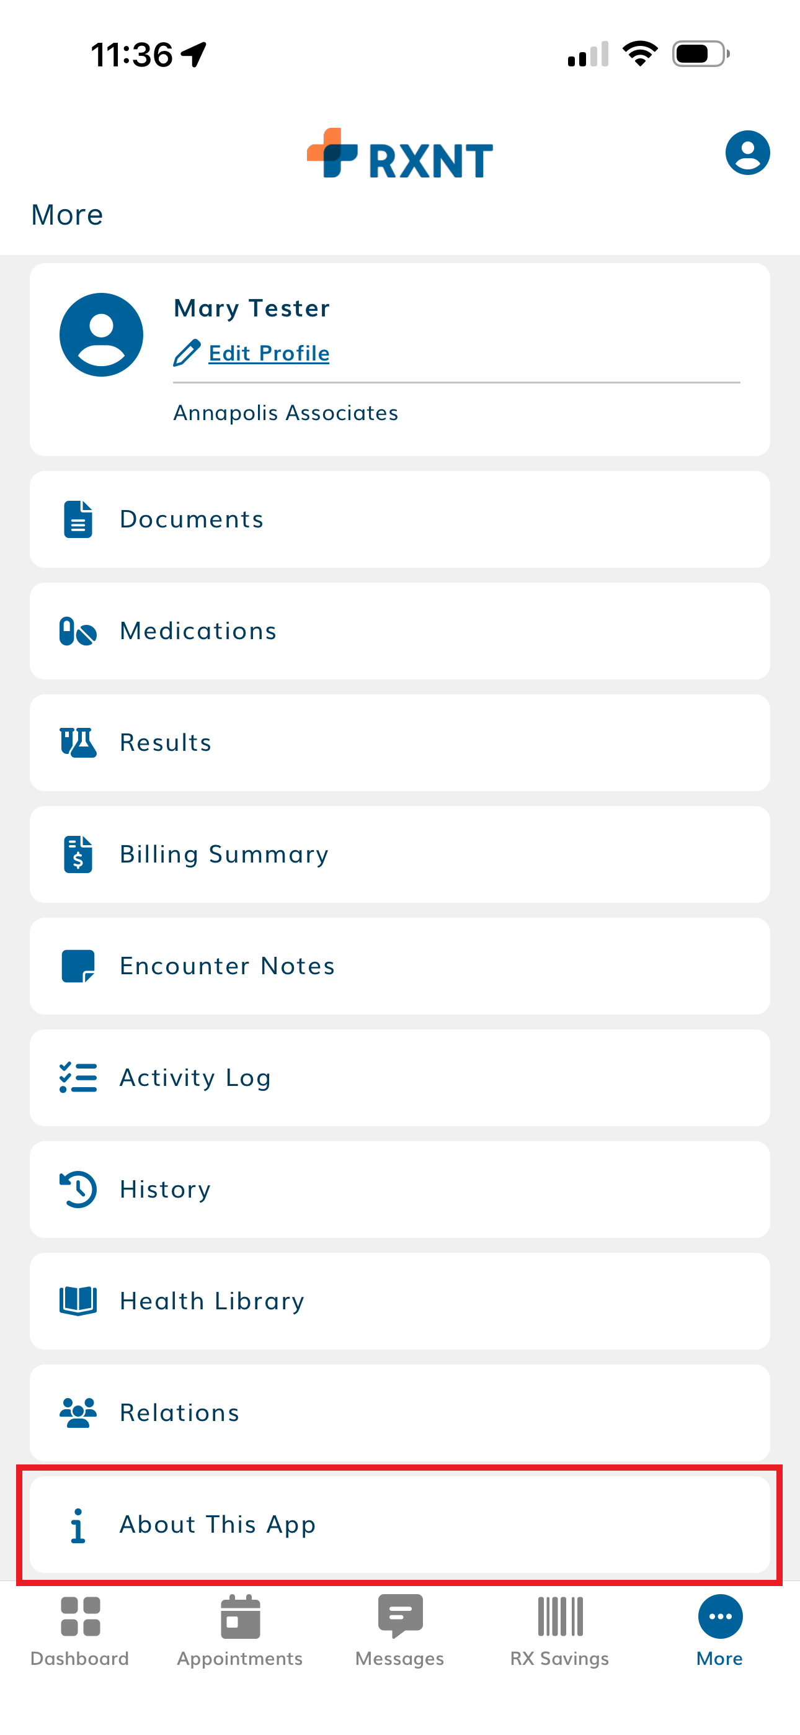Tap the Billing Summary invoice icon
The width and height of the screenshot is (800, 1735).
(x=78, y=854)
